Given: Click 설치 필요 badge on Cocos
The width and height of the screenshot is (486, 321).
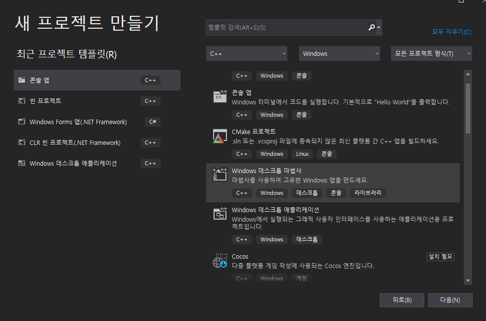Looking at the screenshot, I should coord(441,257).
